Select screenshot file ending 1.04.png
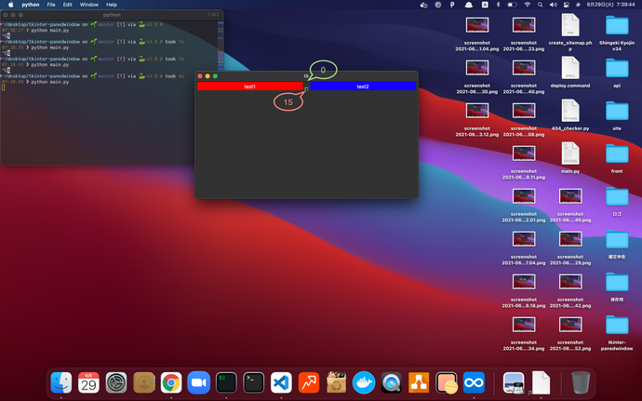This screenshot has height=401, width=642. (477, 33)
